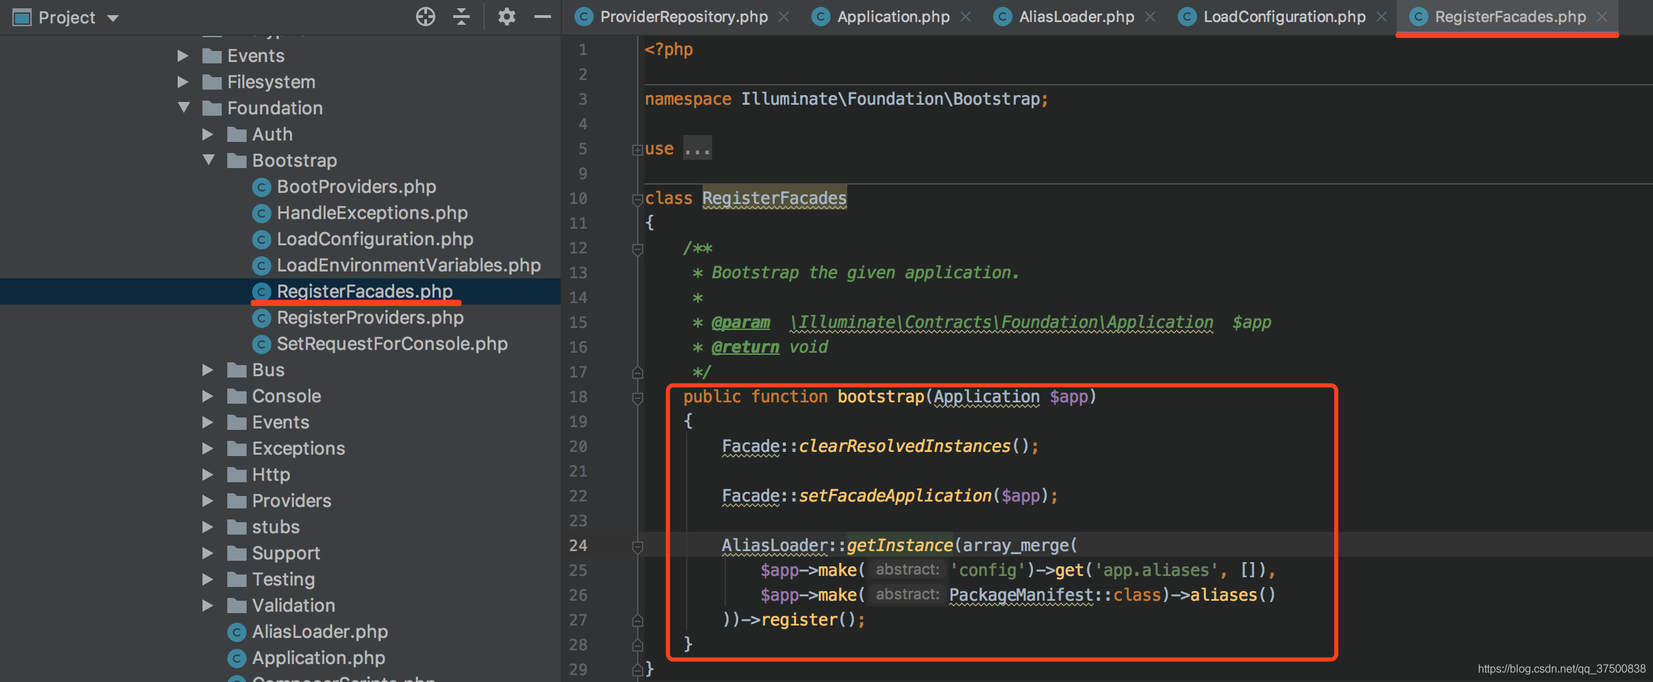
Task: Expand the stubs folder
Action: coord(207,527)
